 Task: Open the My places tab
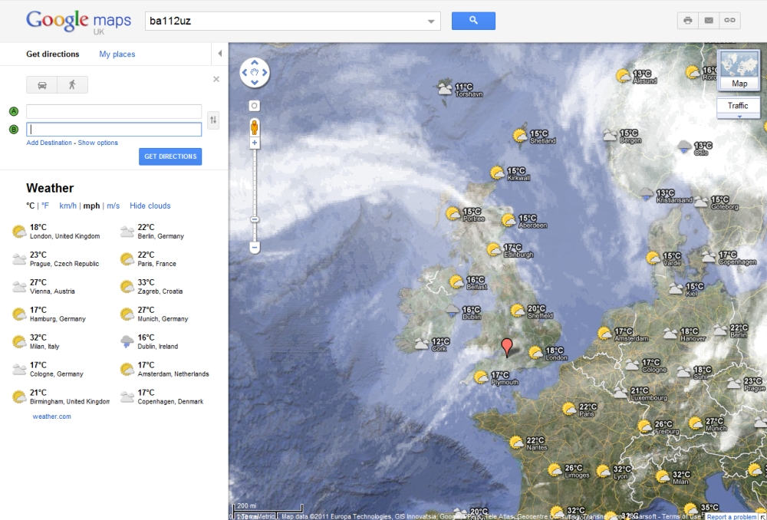tap(117, 54)
